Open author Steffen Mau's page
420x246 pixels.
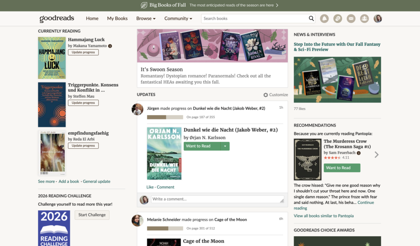click(84, 96)
